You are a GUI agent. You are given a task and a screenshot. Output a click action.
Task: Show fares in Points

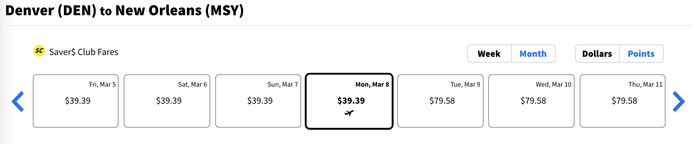point(641,54)
